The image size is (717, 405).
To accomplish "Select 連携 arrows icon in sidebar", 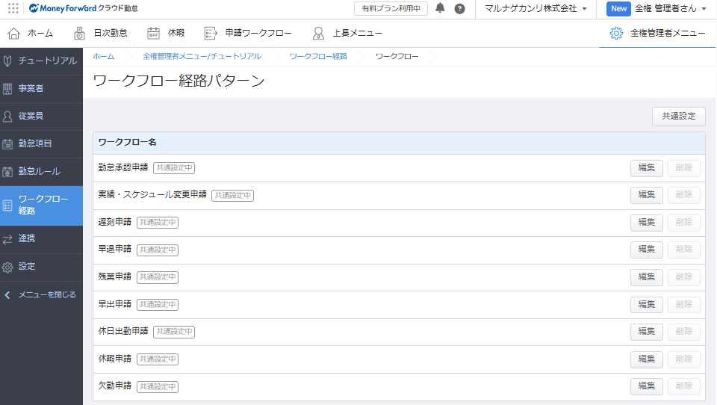I will pyautogui.click(x=8, y=239).
